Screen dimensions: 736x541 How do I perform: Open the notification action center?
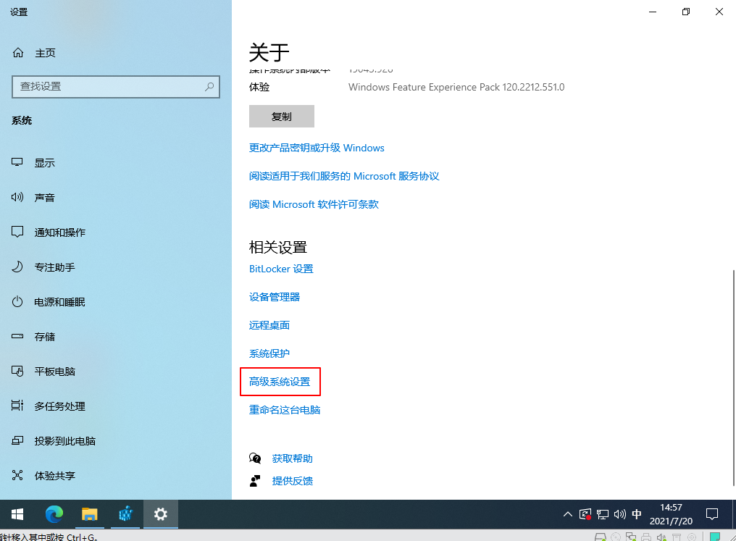(x=712, y=514)
